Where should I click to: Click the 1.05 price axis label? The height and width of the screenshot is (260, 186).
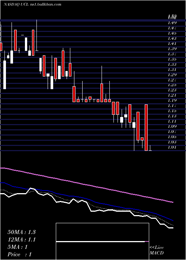(x=172, y=137)
